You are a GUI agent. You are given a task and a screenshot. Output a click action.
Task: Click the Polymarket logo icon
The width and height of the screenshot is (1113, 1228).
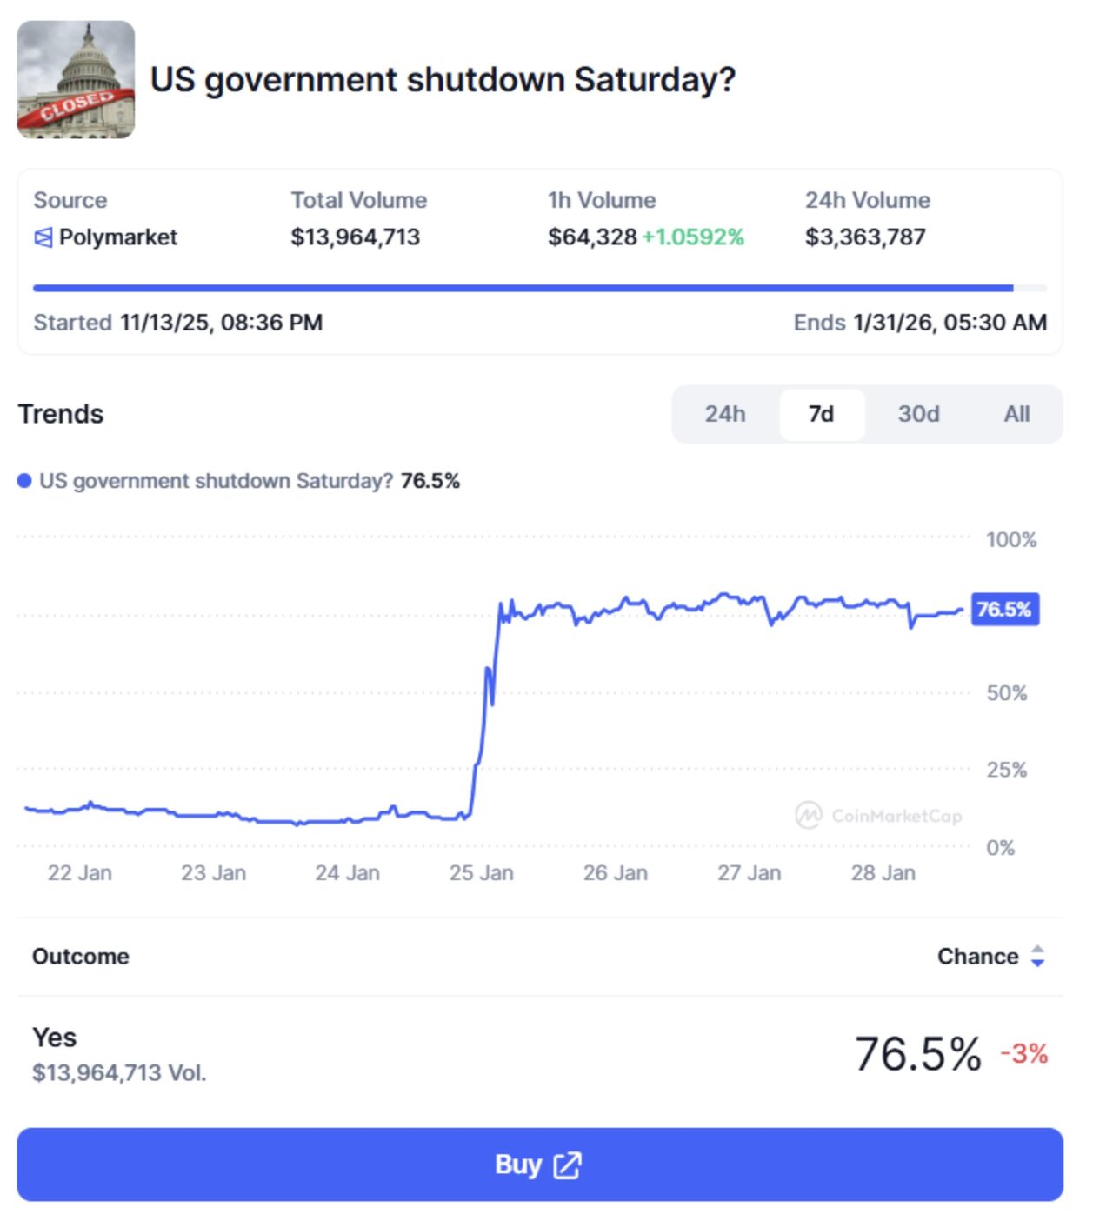click(x=43, y=237)
